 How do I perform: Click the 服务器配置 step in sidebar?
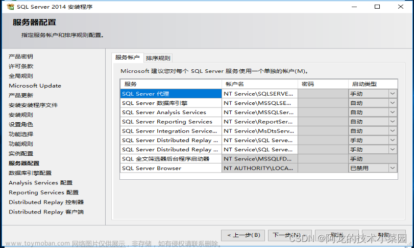tap(24, 163)
